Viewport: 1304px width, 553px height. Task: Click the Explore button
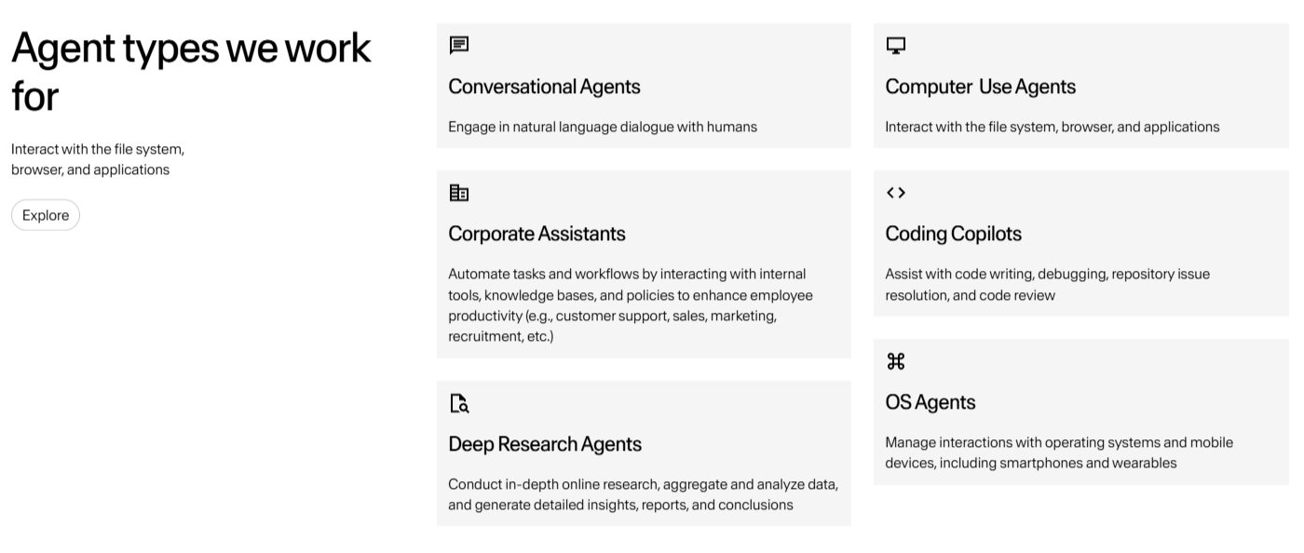point(46,215)
